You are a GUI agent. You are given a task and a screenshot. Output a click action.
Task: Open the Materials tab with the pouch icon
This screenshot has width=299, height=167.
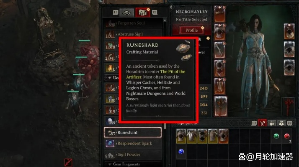[x=142, y=13]
